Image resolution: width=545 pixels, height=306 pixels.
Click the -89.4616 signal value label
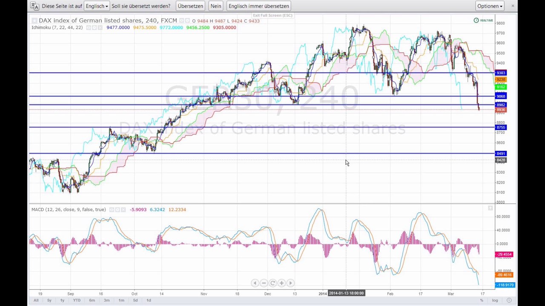click(x=504, y=275)
